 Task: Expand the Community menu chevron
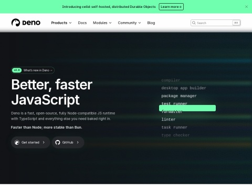140,23
